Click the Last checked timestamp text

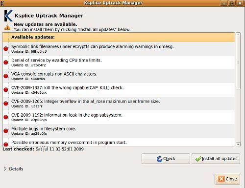(59, 149)
